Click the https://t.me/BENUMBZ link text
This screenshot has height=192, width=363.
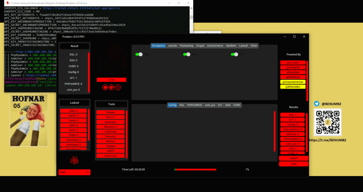pos(327,140)
